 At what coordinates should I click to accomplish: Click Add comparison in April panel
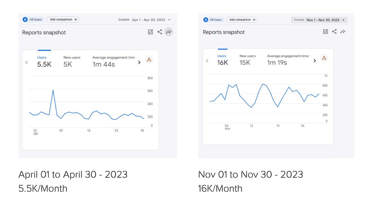point(63,20)
